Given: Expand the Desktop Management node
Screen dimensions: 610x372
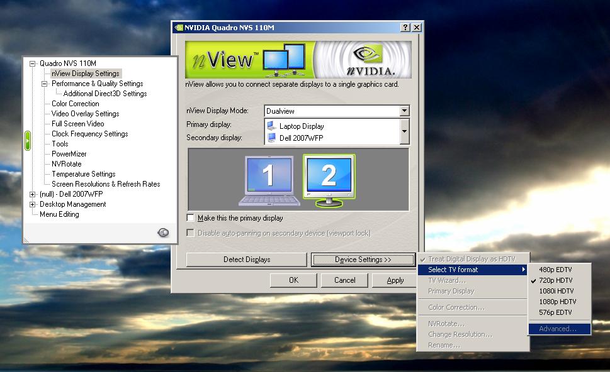Looking at the screenshot, I should click(33, 204).
